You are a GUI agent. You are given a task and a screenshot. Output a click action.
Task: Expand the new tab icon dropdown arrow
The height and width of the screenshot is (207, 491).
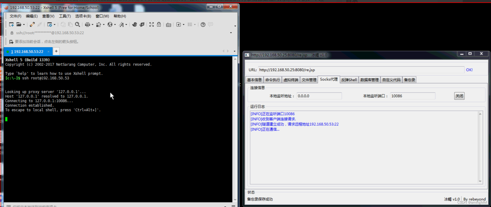(x=184, y=25)
